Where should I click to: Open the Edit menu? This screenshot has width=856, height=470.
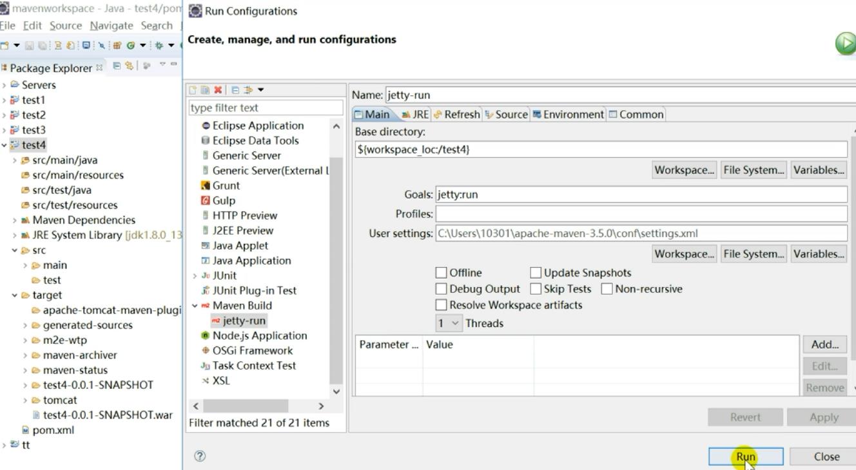[32, 26]
